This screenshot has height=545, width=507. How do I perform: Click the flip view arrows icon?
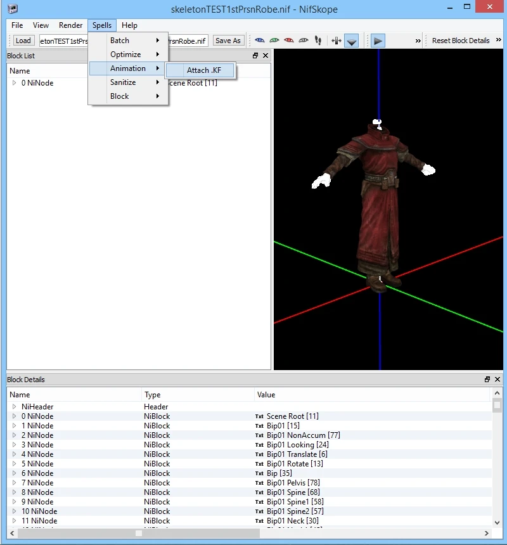[x=337, y=41]
